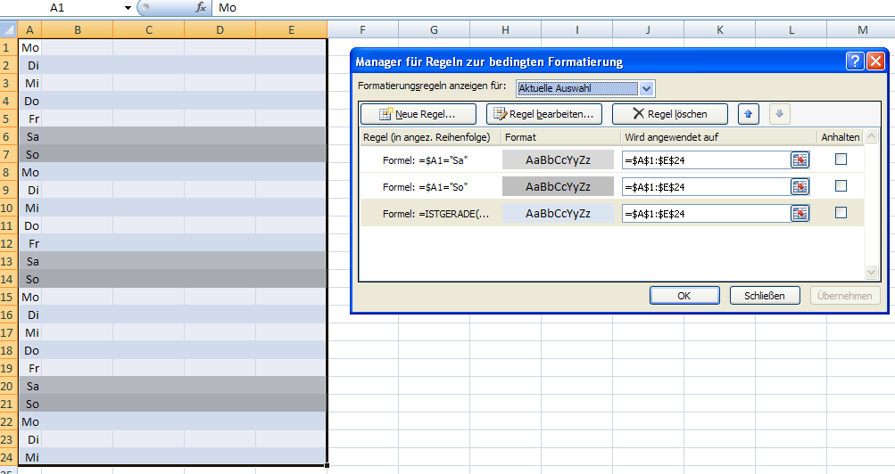The width and height of the screenshot is (895, 474).
Task: Click the rule list scrollbar up arrow
Action: click(871, 136)
